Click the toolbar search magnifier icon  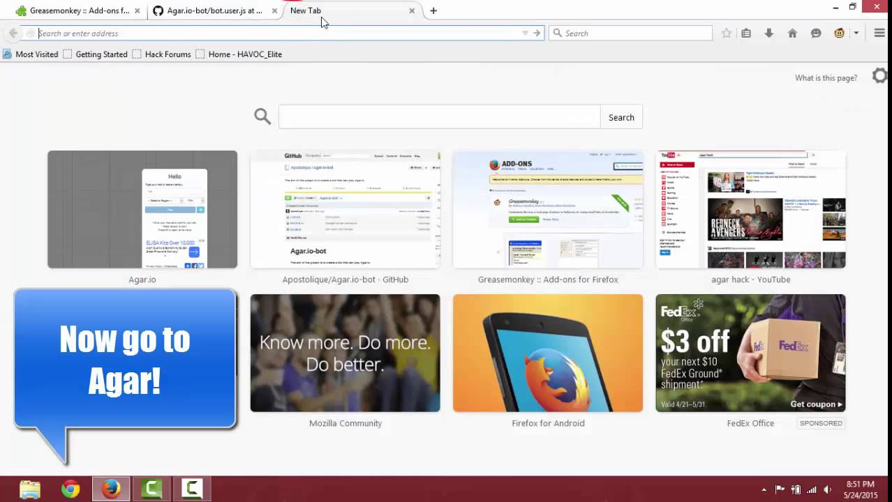click(x=557, y=33)
